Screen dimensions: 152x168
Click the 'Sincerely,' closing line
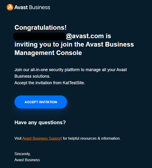click(23, 154)
